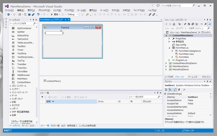Click View Code icon in Solution Explorer
Viewport: 217px width, 136px height.
(202, 24)
